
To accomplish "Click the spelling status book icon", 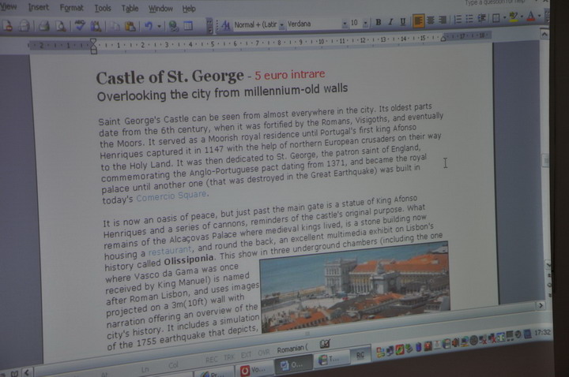I will click(x=325, y=345).
